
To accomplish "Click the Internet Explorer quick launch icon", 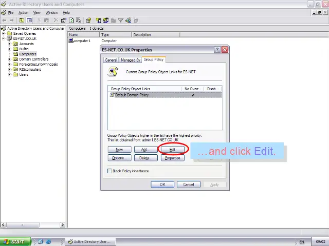I will click(x=48, y=241).
